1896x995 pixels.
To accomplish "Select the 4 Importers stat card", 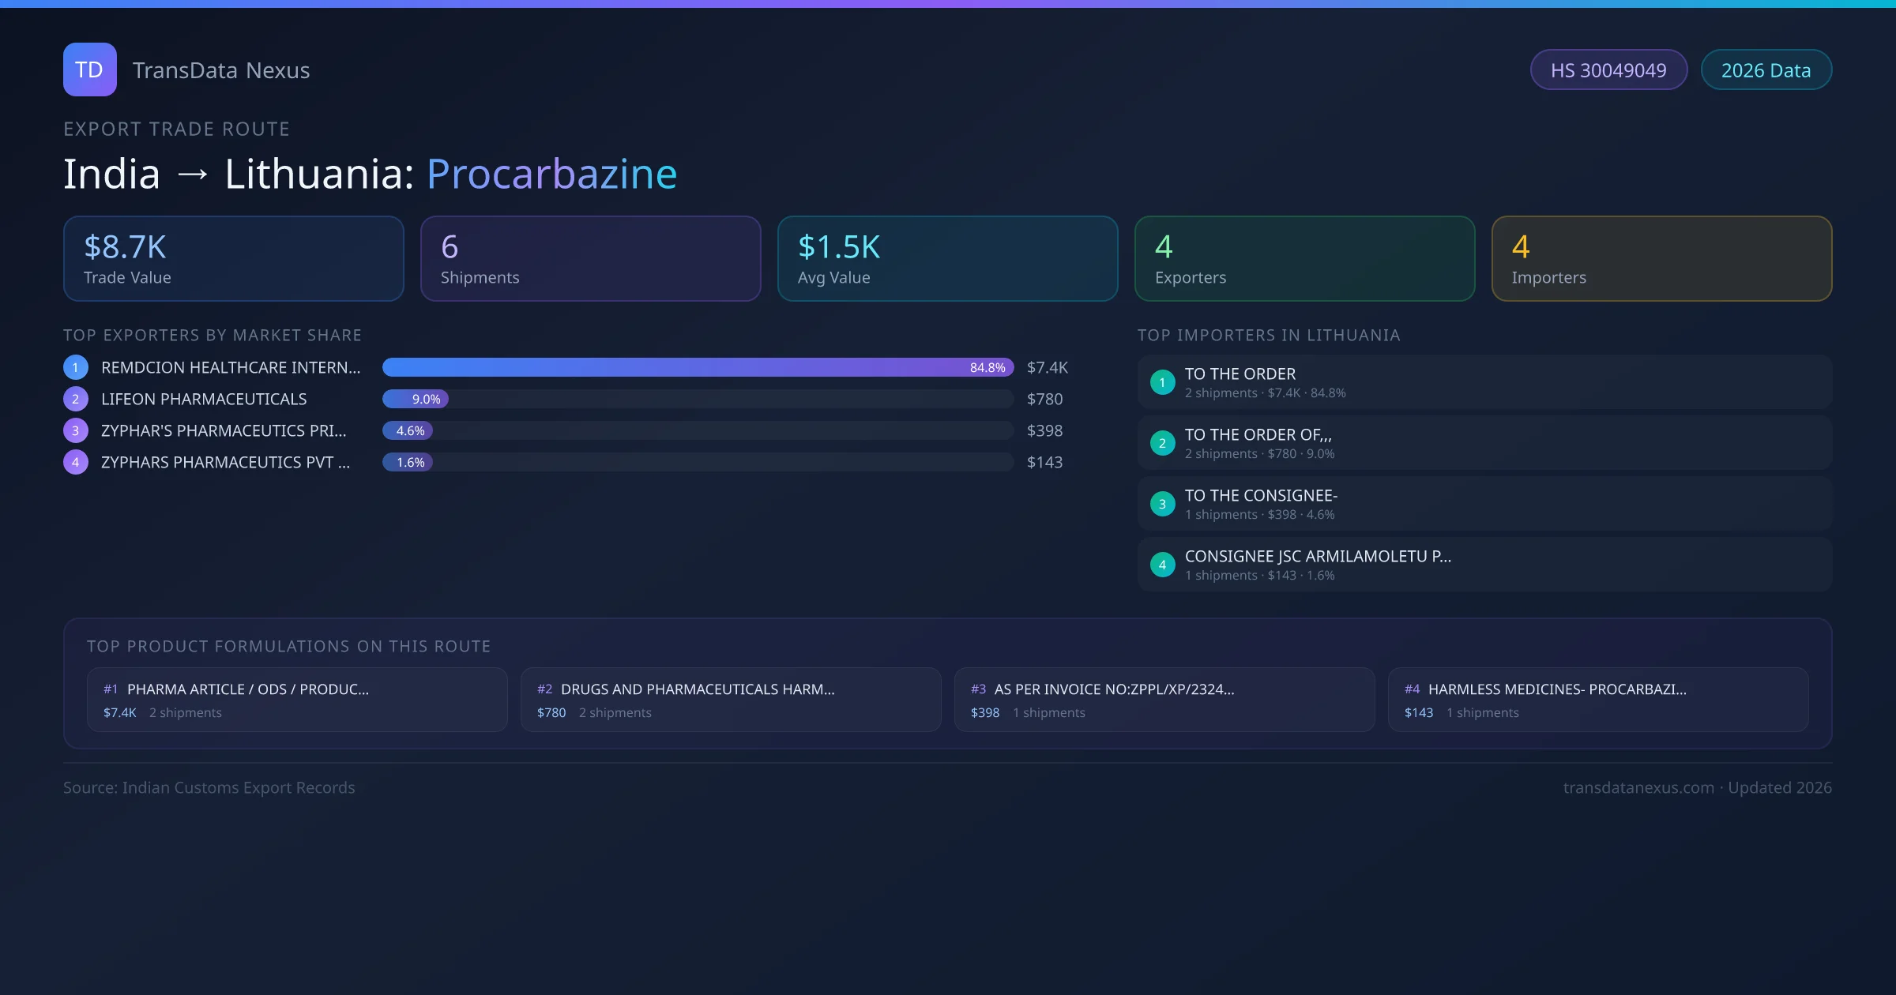I will click(1661, 259).
